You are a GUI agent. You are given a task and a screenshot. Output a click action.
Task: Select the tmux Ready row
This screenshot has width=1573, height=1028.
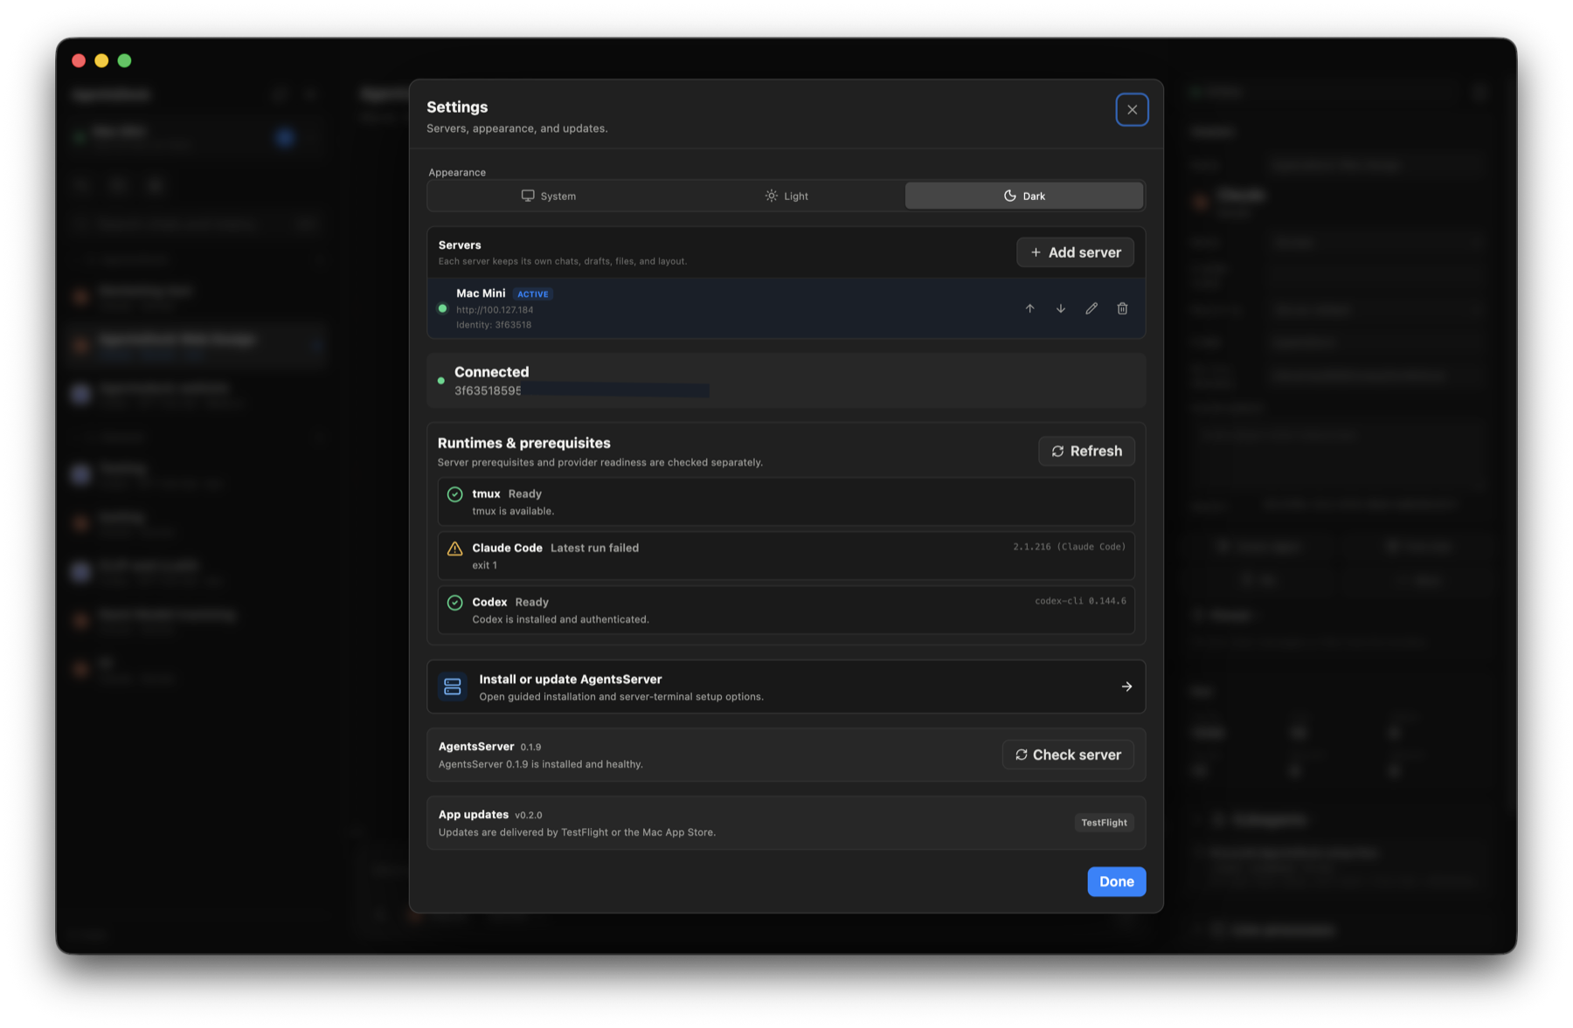tap(786, 501)
